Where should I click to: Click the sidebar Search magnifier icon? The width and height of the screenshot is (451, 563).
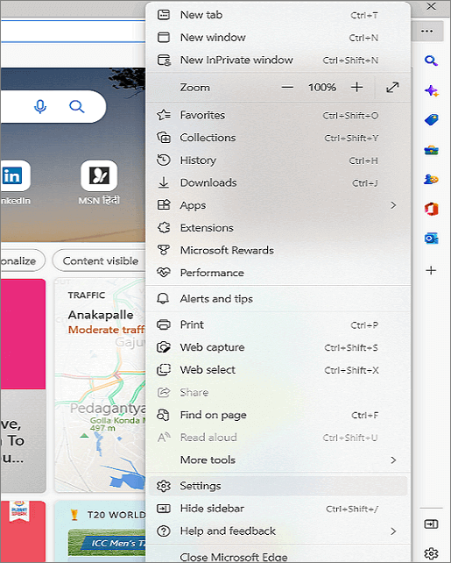(x=431, y=61)
